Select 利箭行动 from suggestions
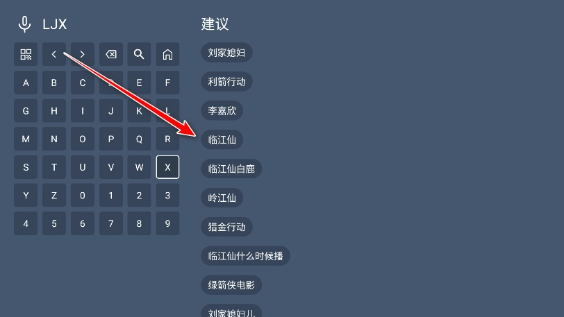 point(226,82)
